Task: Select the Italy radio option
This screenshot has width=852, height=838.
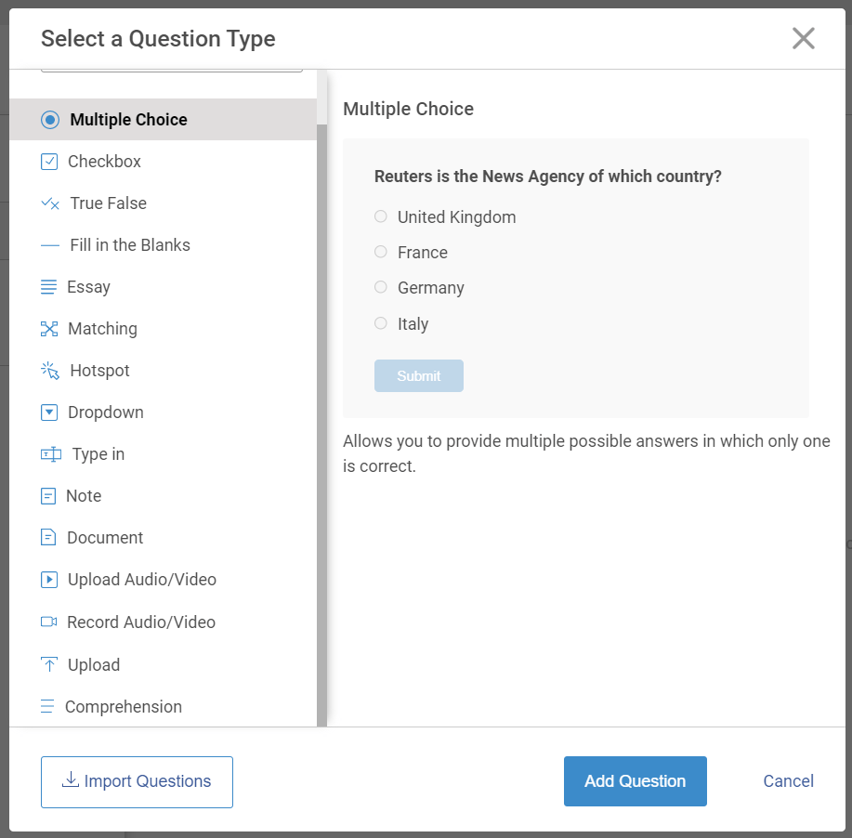Action: [381, 323]
